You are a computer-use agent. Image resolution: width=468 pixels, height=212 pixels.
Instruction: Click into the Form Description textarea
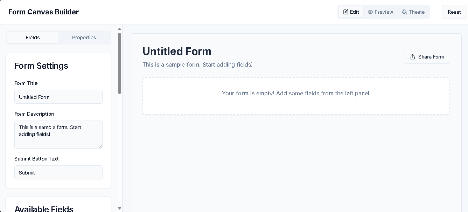pyautogui.click(x=58, y=135)
